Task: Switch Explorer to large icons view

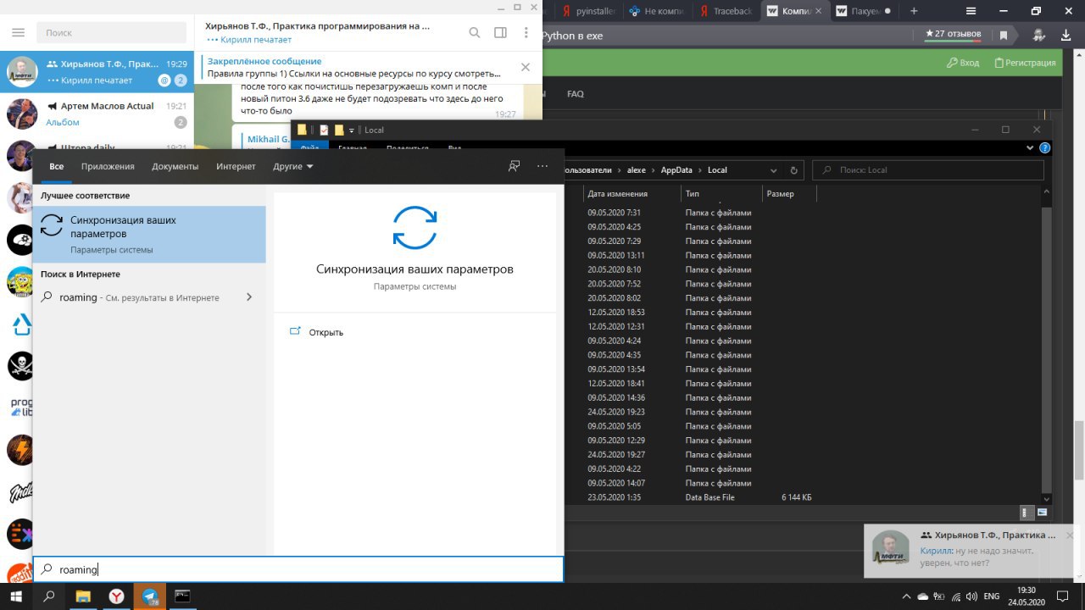Action: pyautogui.click(x=1043, y=512)
